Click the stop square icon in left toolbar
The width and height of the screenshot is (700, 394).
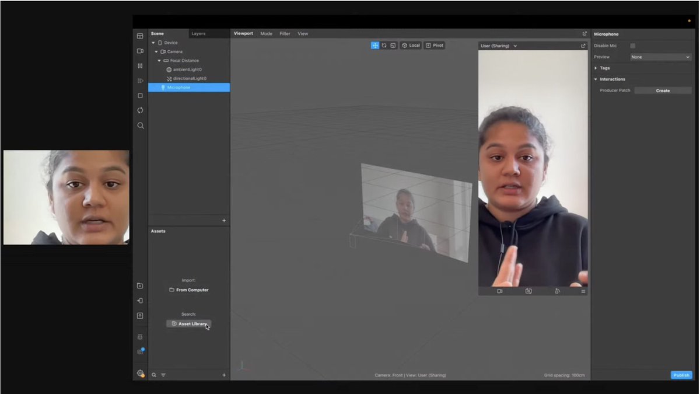point(140,96)
